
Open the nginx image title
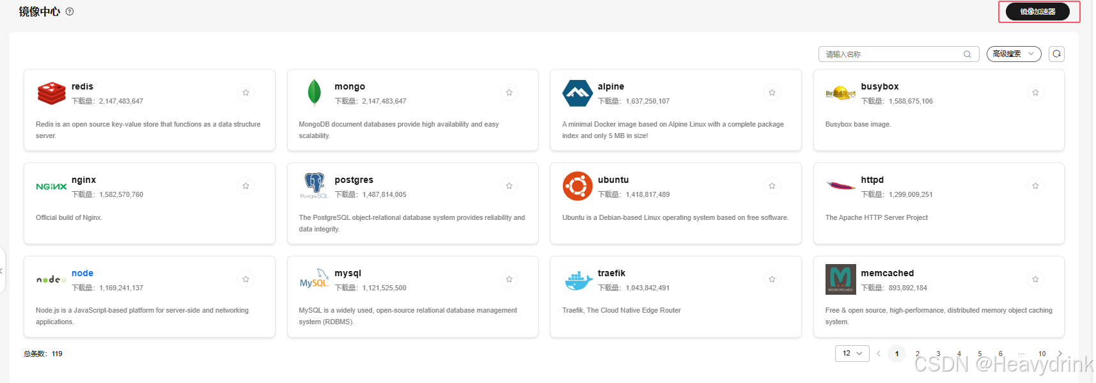pyautogui.click(x=84, y=180)
